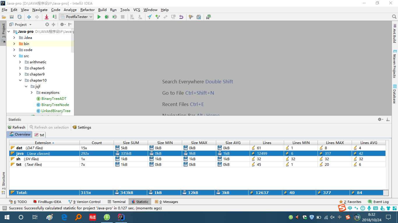The image size is (398, 223).
Task: Open Windows Start menu
Action: [7, 217]
